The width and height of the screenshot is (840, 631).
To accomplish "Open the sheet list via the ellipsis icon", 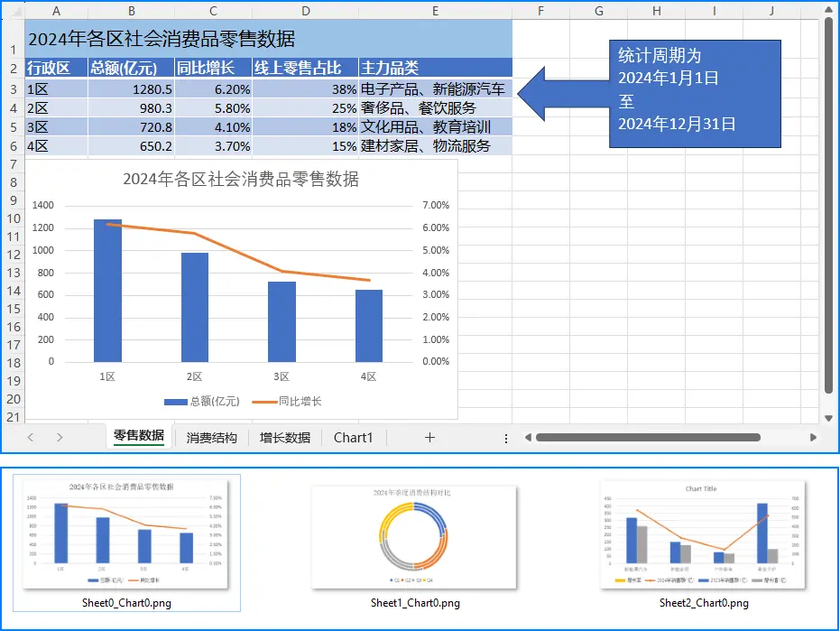I will (505, 437).
